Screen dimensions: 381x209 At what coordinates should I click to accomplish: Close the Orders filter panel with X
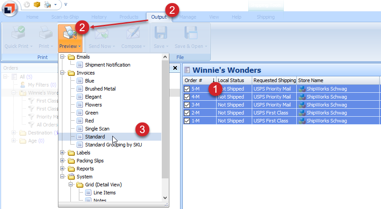(x=175, y=68)
